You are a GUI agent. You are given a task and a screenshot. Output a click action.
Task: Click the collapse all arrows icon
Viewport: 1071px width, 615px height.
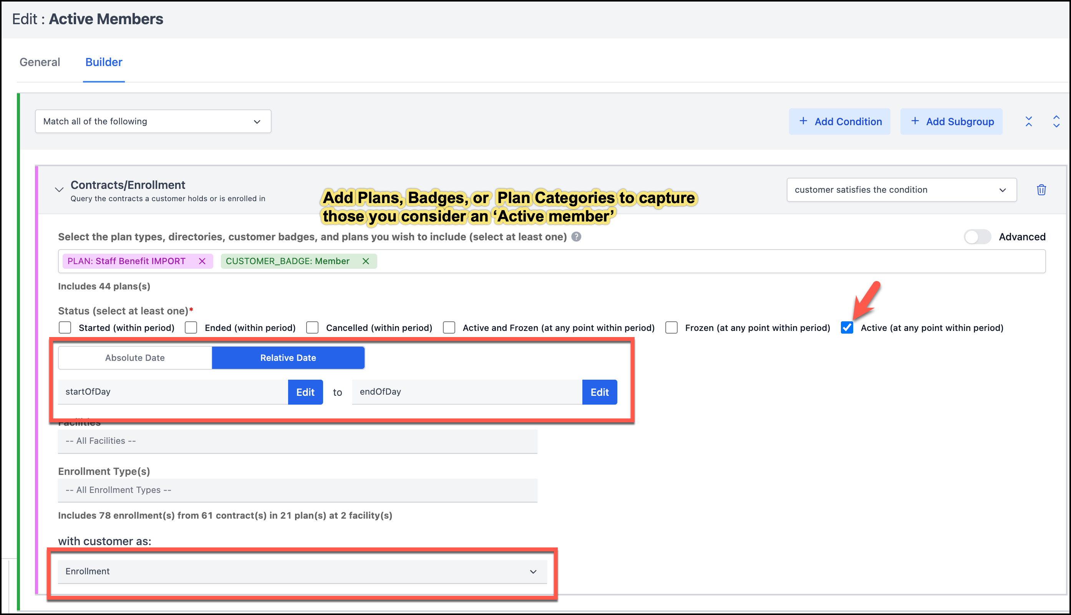pos(1029,122)
